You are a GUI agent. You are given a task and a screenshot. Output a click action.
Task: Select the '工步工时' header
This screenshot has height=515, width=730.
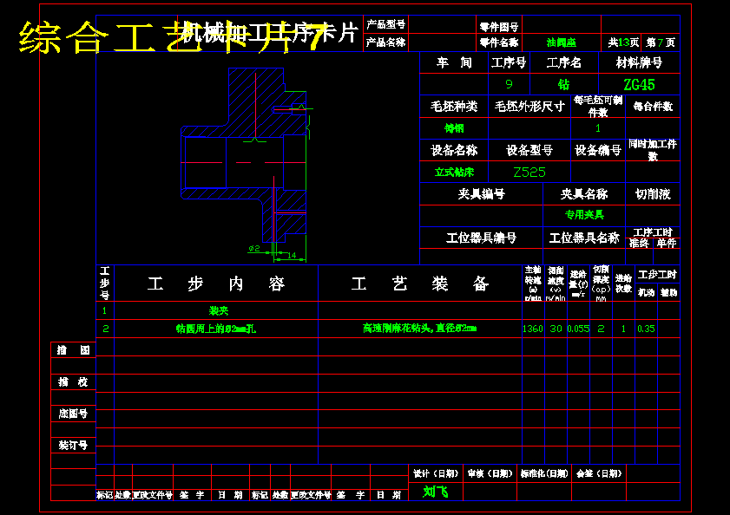[x=657, y=275]
